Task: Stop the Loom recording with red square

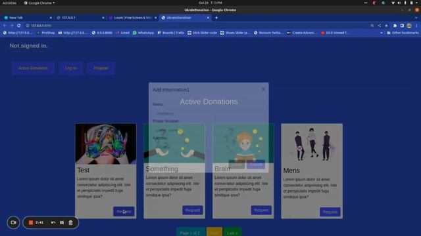Action: (x=31, y=223)
